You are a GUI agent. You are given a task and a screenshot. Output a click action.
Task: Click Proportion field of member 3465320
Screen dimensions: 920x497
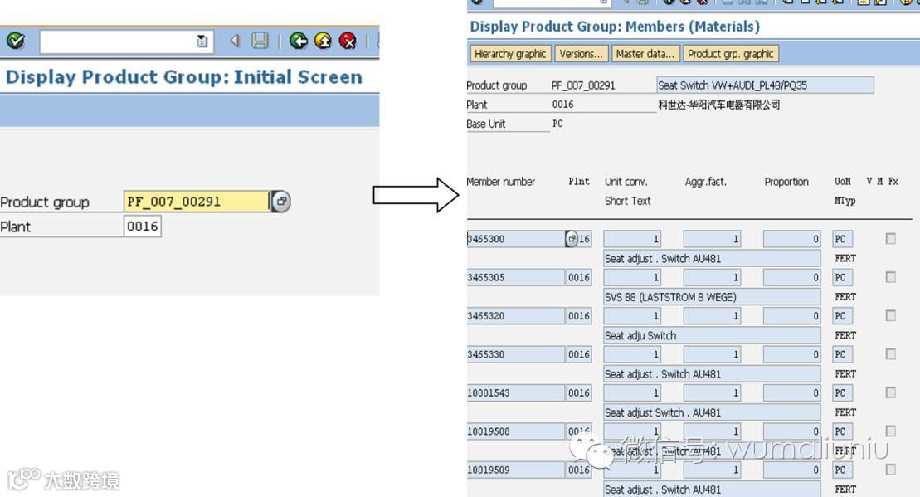tap(791, 315)
